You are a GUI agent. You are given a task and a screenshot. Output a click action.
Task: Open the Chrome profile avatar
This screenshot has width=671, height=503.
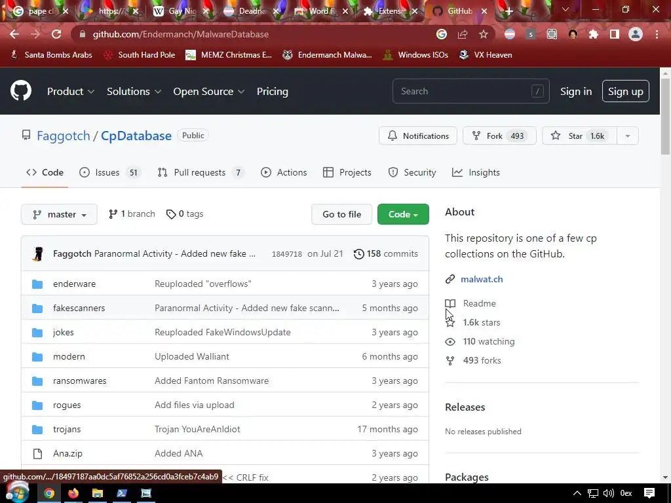636,34
